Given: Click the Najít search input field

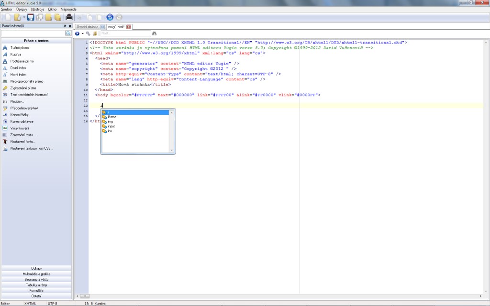Looking at the screenshot, I should pos(124,33).
